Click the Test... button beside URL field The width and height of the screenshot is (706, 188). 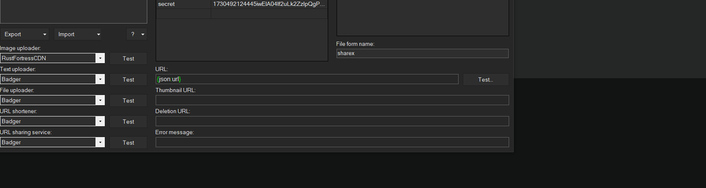pos(486,80)
